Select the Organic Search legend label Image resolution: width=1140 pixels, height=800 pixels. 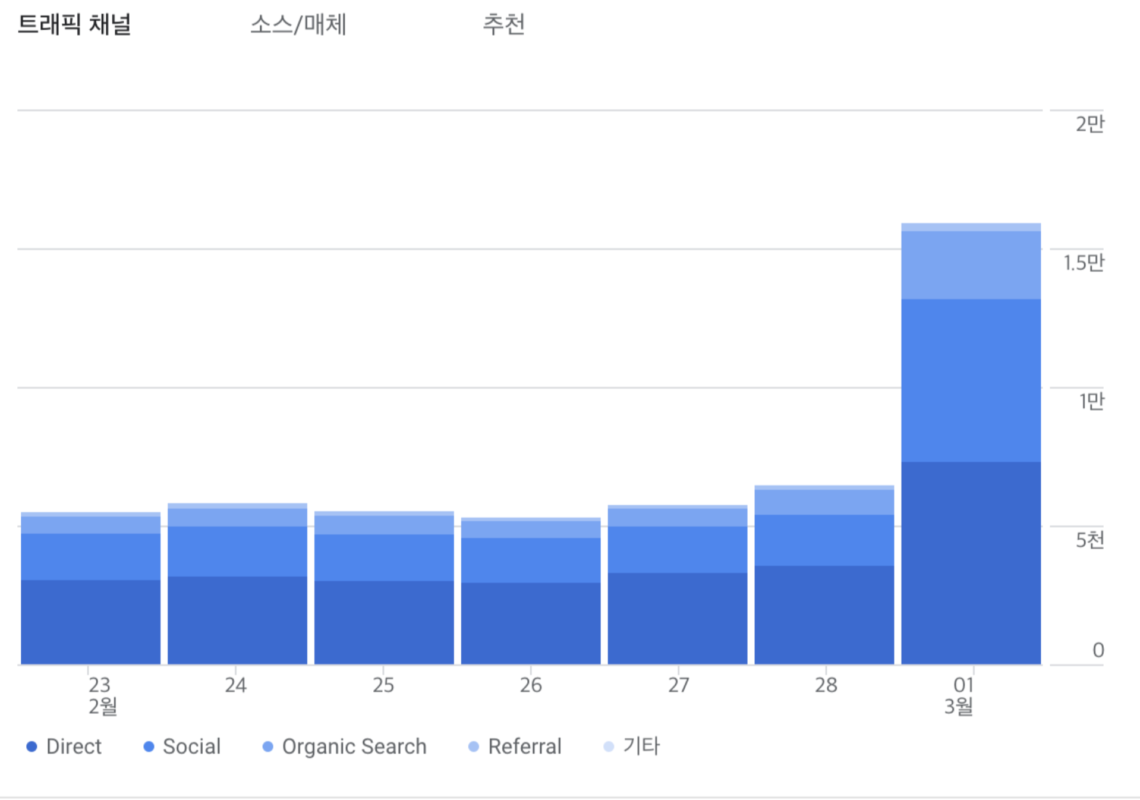coord(354,747)
